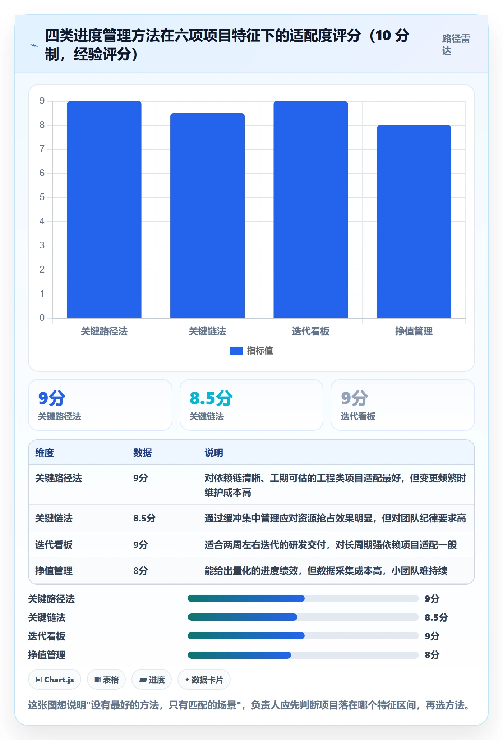Click the 挣值管理 progress bar
This screenshot has width=503, height=740.
tap(303, 654)
